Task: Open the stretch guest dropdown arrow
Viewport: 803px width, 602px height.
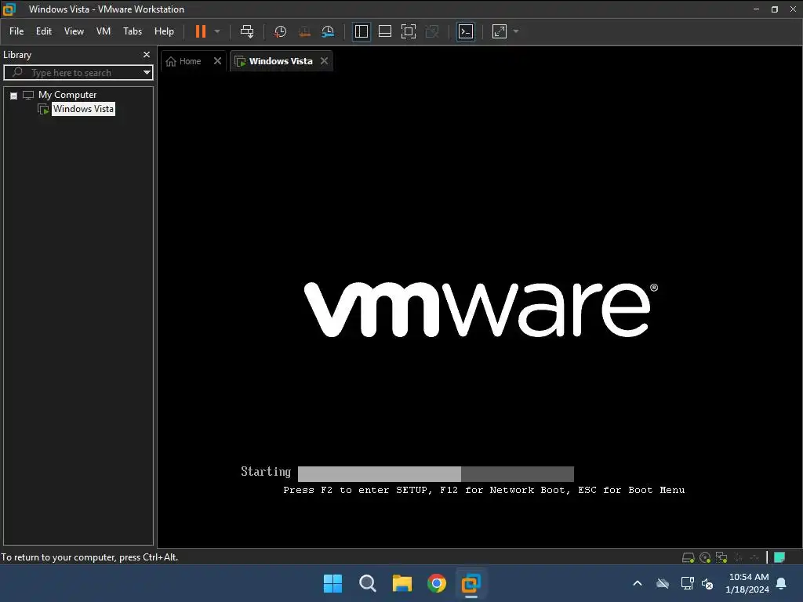Action: [x=516, y=31]
